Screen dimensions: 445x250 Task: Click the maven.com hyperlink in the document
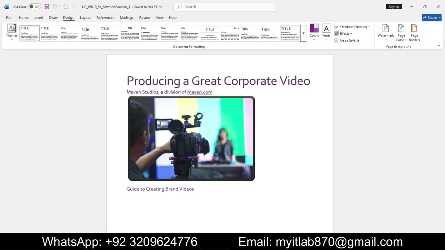pyautogui.click(x=200, y=92)
